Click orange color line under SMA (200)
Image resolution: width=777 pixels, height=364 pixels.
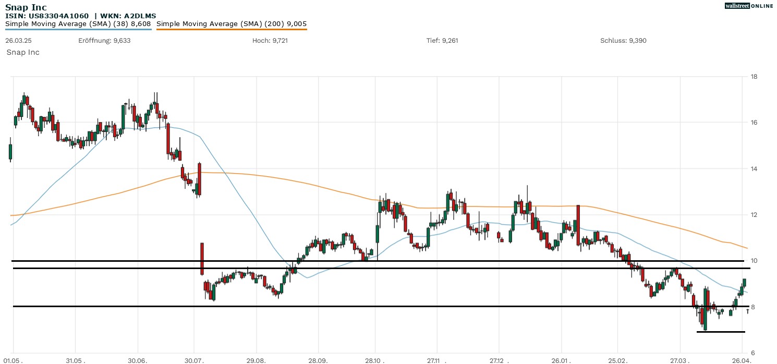pos(232,29)
